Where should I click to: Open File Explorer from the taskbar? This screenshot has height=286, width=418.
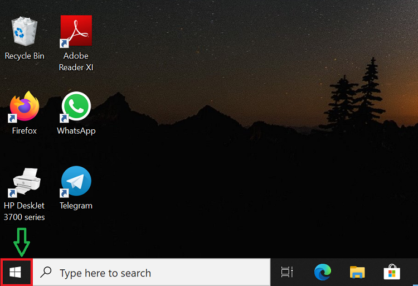coord(357,273)
